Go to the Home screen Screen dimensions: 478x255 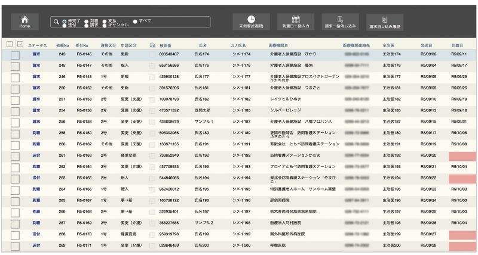click(24, 22)
